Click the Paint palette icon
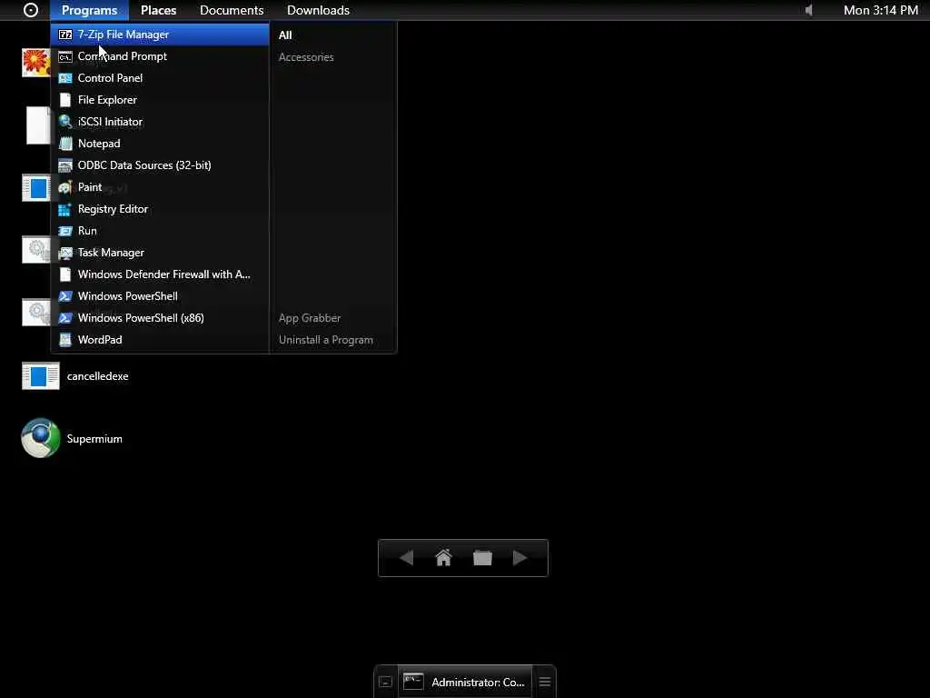 [x=65, y=187]
